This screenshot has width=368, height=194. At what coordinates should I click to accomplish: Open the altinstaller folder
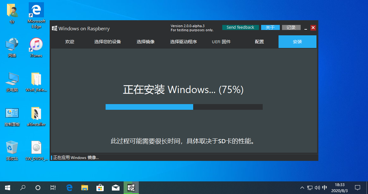tap(36, 116)
